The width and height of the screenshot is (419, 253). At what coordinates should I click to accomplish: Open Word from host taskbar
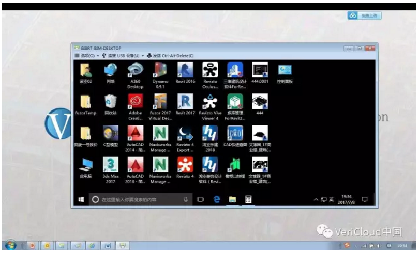pyautogui.click(x=108, y=245)
